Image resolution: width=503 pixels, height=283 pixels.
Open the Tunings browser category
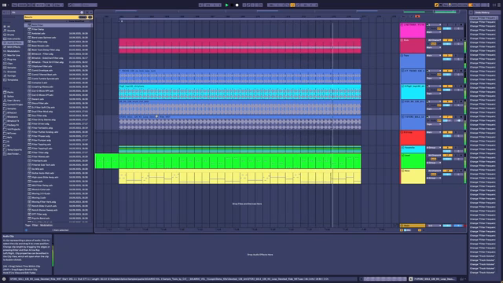coord(12,75)
